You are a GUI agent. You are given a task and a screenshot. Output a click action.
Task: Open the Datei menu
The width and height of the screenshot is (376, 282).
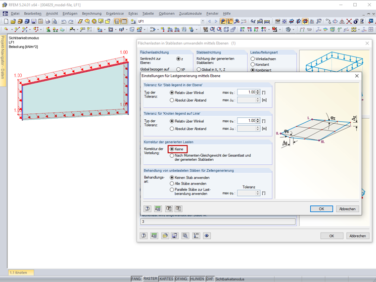coord(15,14)
